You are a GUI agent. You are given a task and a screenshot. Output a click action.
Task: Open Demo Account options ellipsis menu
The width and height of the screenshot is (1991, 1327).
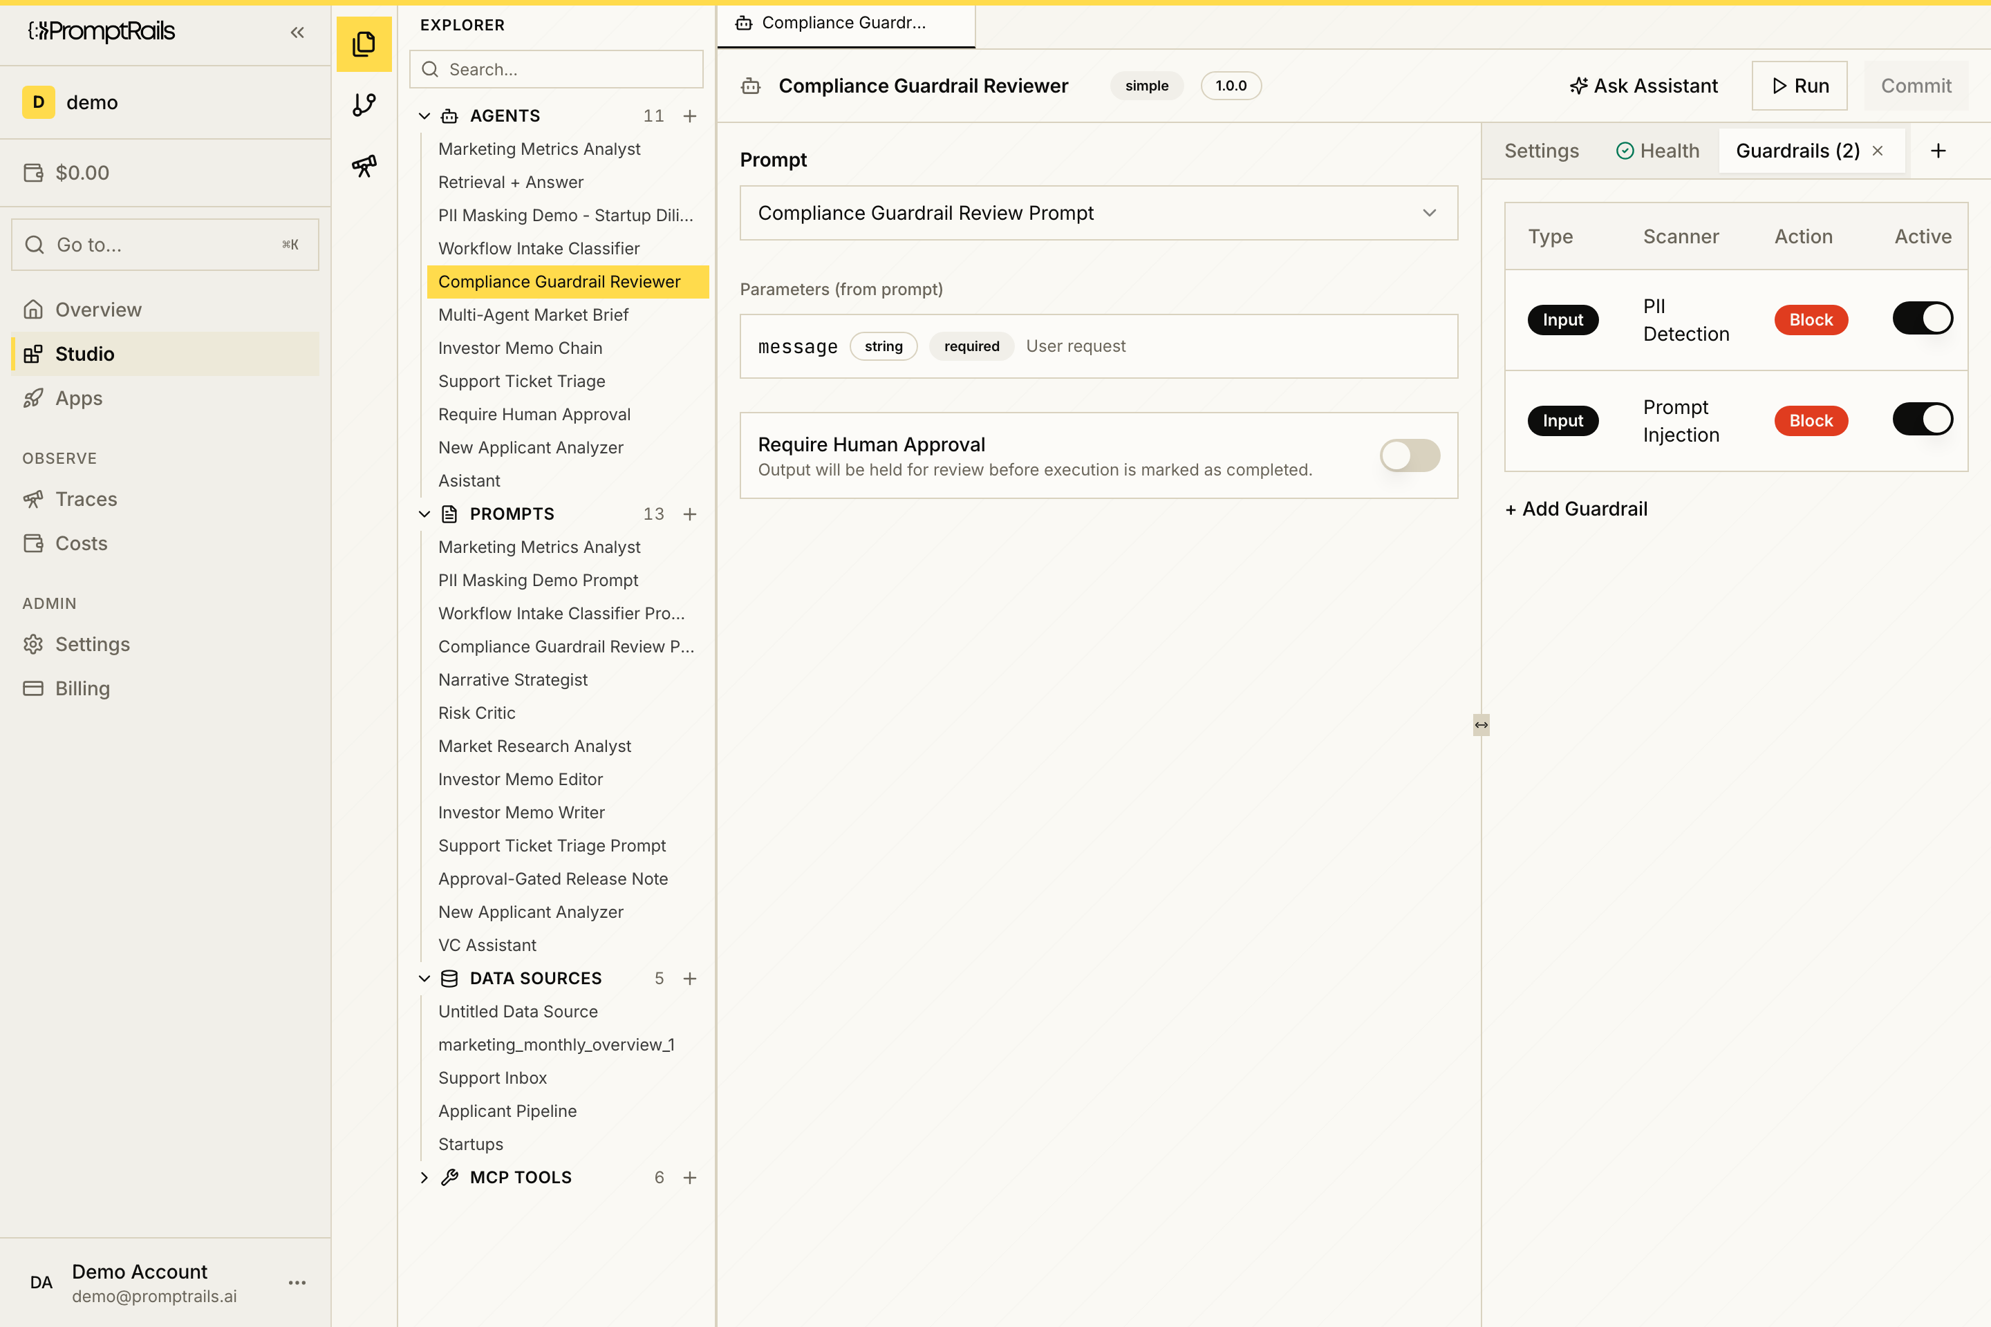(x=297, y=1282)
